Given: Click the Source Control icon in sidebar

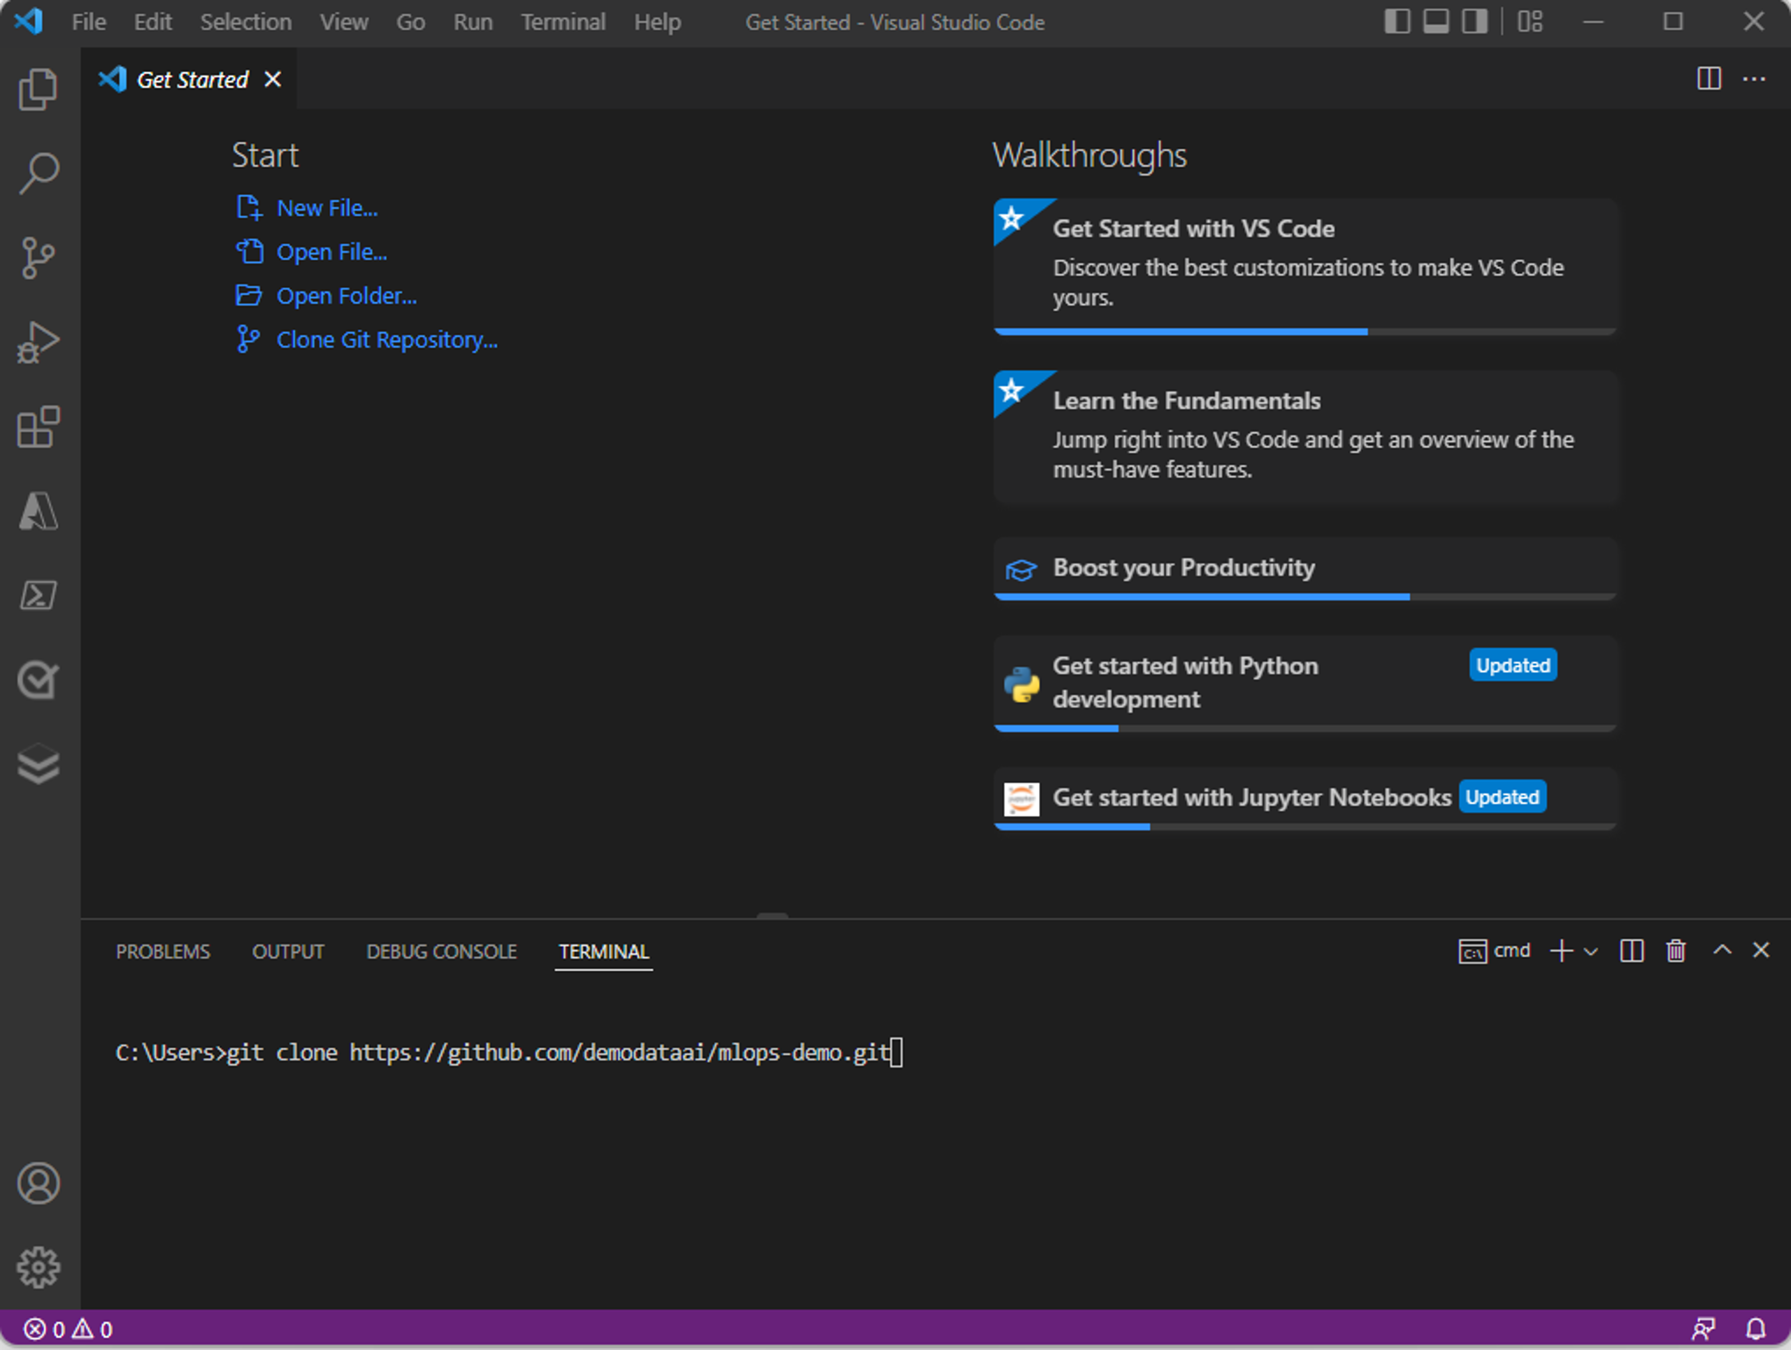Looking at the screenshot, I should pos(39,258).
